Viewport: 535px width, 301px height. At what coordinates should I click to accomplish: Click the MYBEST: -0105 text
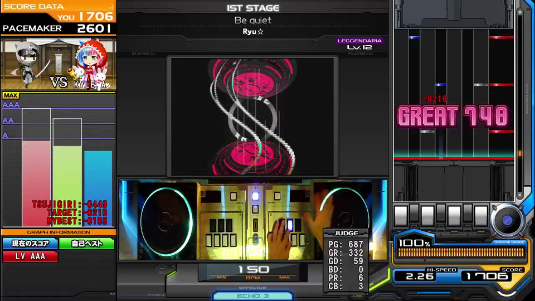click(77, 221)
